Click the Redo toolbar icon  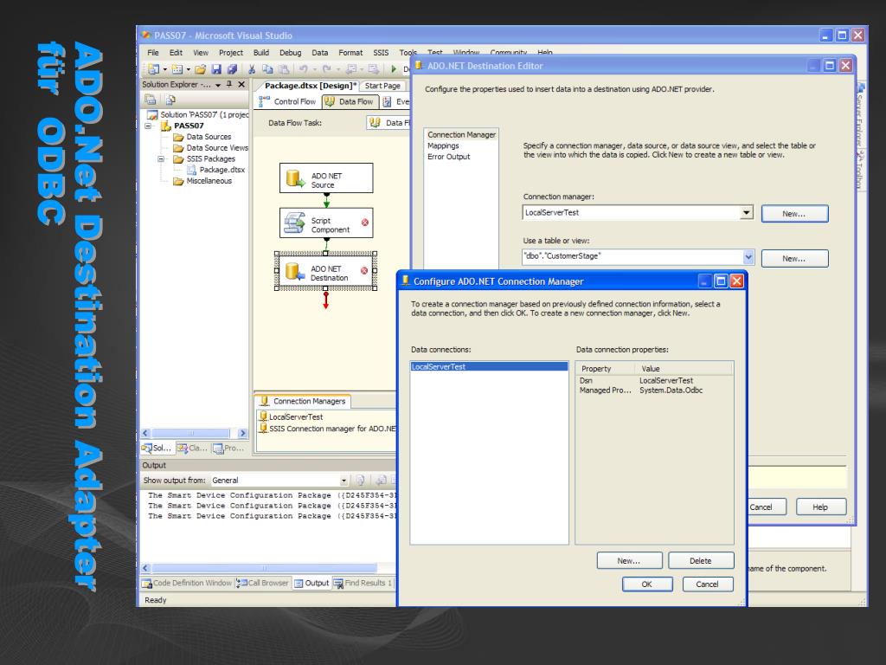(x=326, y=69)
